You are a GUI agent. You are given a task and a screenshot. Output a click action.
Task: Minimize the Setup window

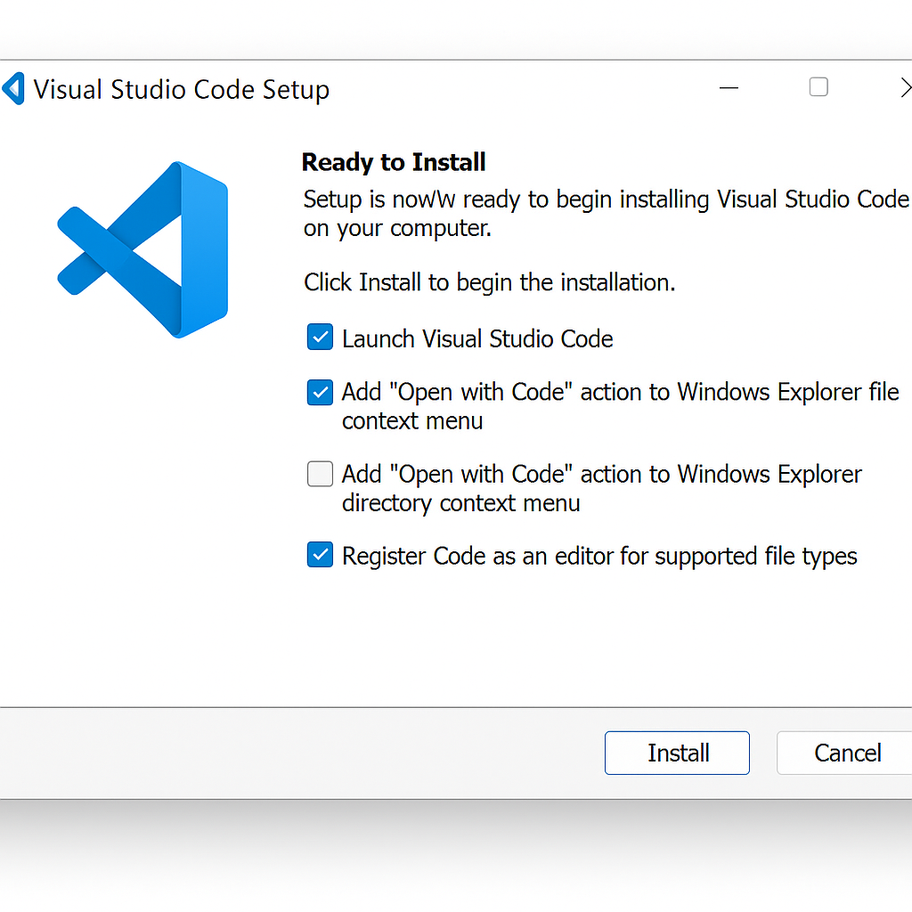click(x=729, y=88)
